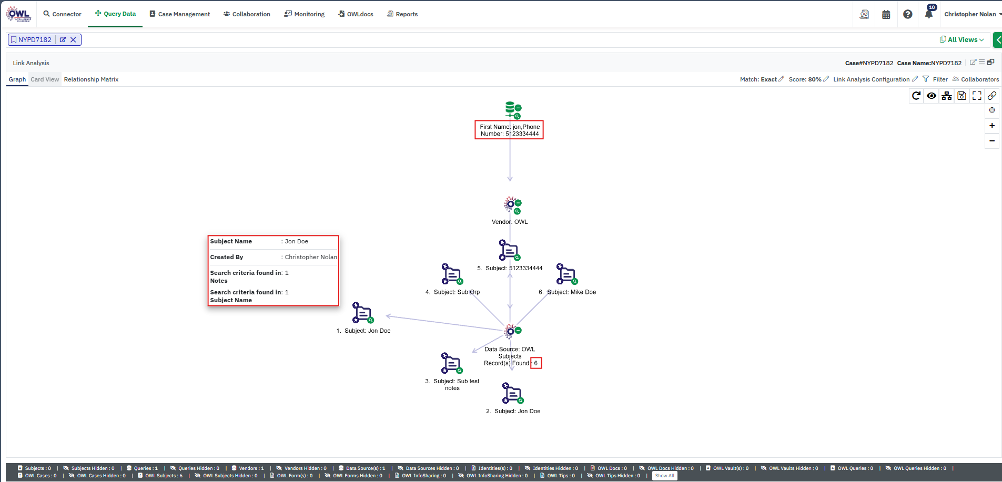Viewport: 1002px width, 482px height.
Task: Open the Christopher Nolan user menu
Action: [972, 14]
